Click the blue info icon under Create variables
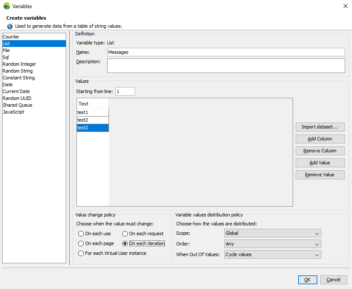Screen dimensions: 352x289 (x=10, y=26)
